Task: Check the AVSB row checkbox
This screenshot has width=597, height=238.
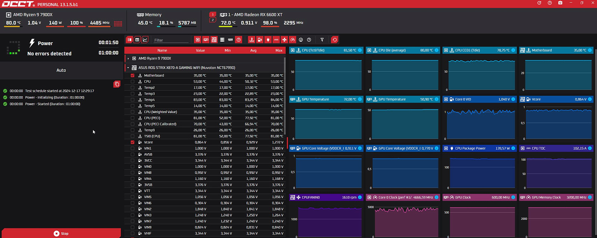Action: tap(132, 154)
